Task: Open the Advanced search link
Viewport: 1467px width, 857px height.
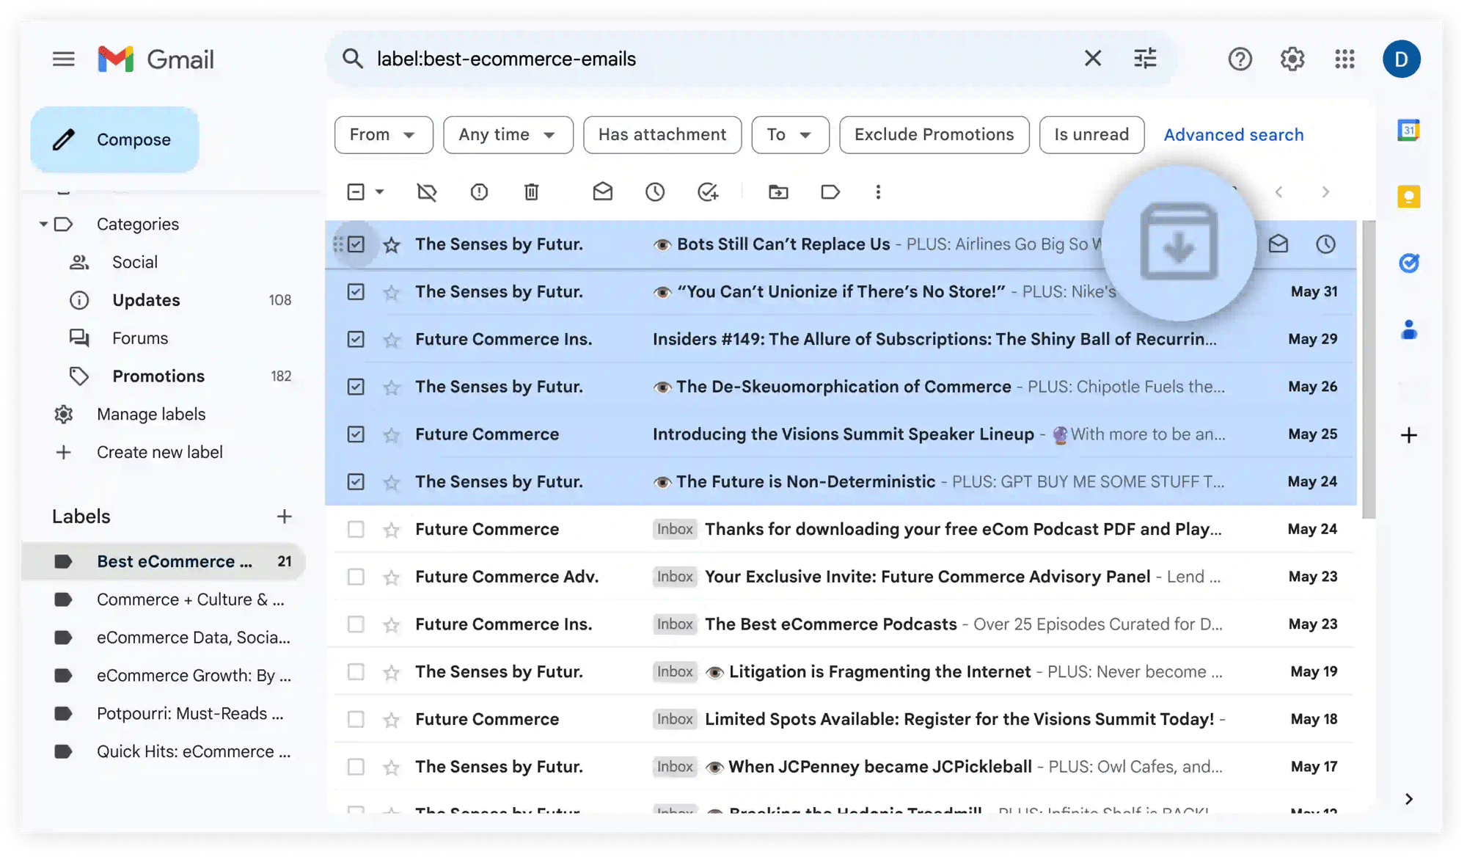Action: tap(1234, 135)
